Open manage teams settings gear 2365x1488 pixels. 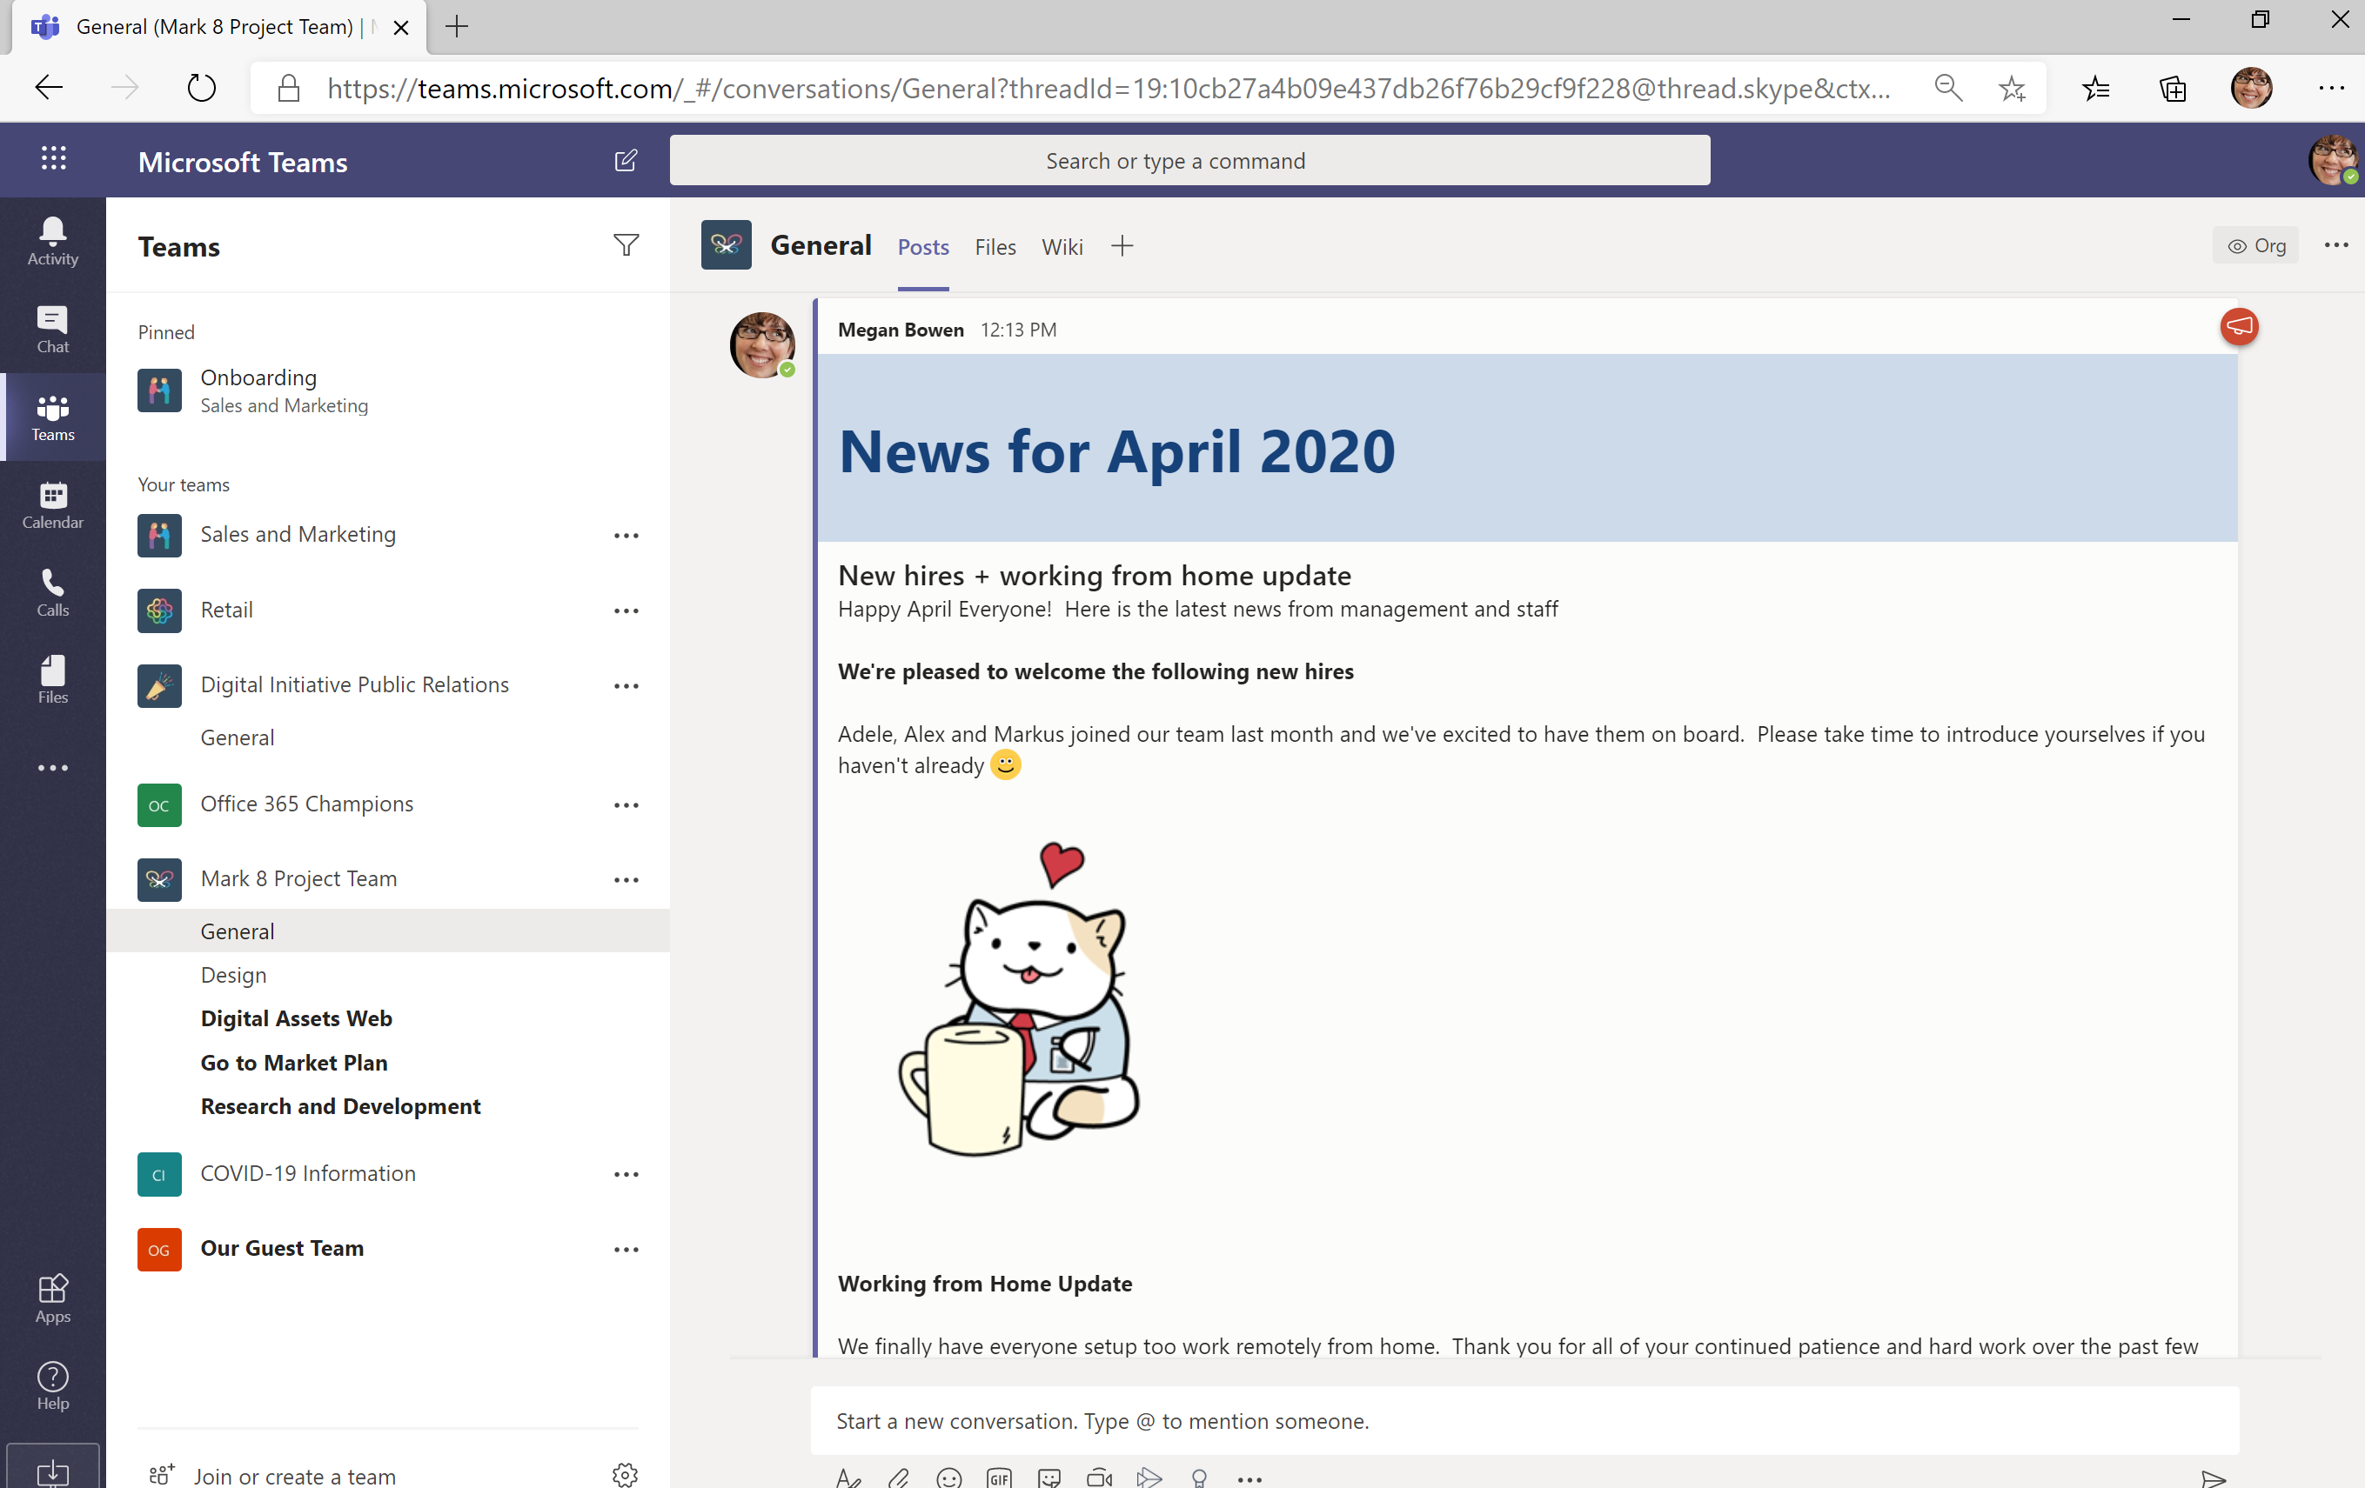(626, 1473)
